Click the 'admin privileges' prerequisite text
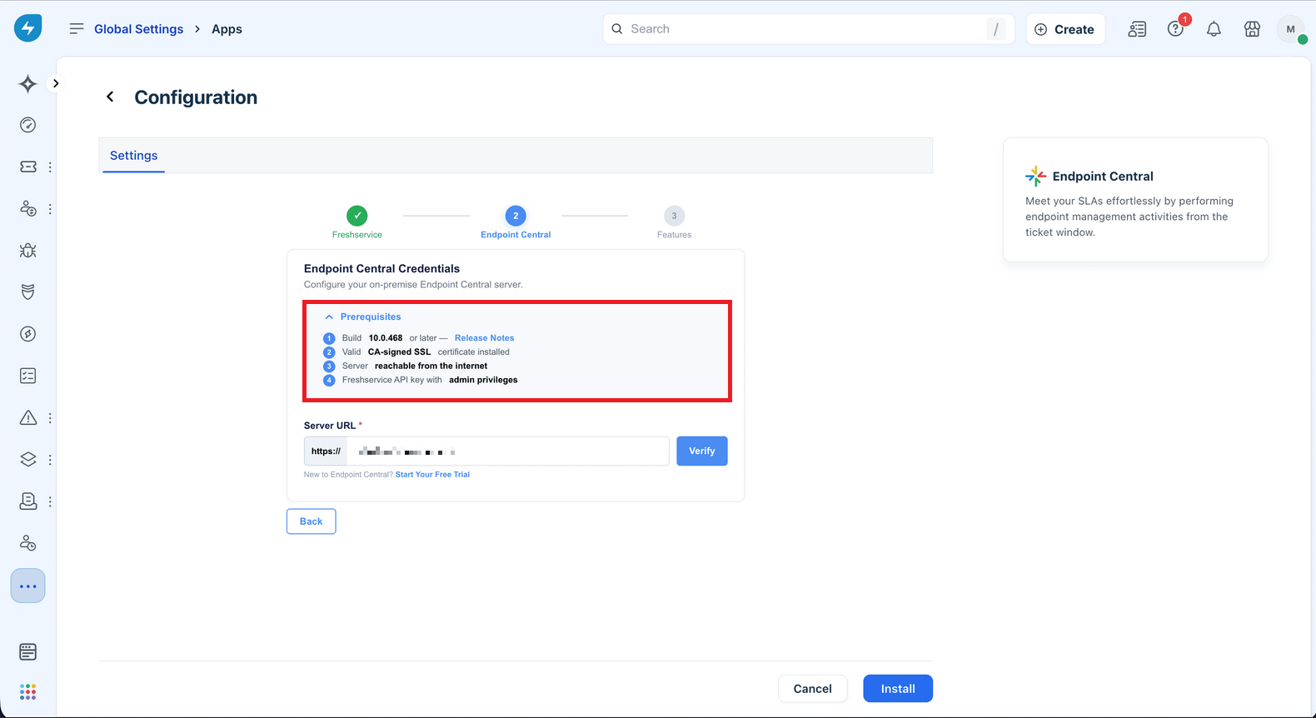Image resolution: width=1316 pixels, height=718 pixels. coord(483,380)
